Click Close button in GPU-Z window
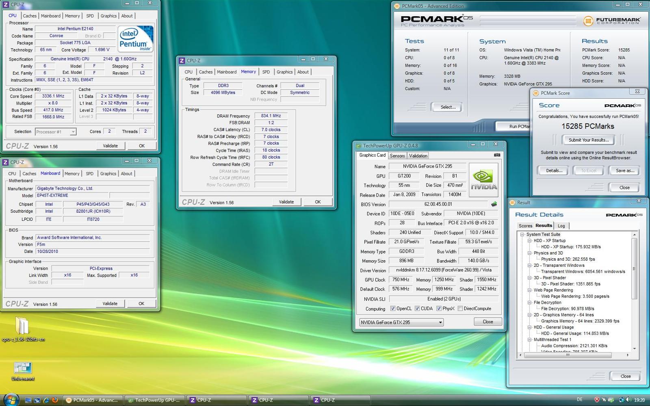This screenshot has height=406, width=650. [488, 322]
